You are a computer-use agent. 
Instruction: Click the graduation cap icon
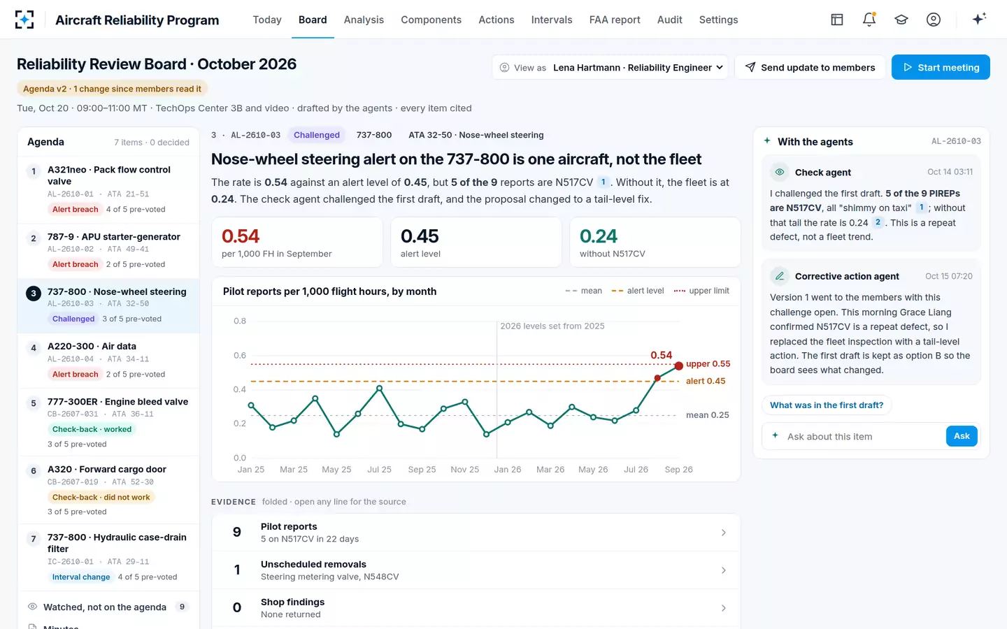pos(901,20)
